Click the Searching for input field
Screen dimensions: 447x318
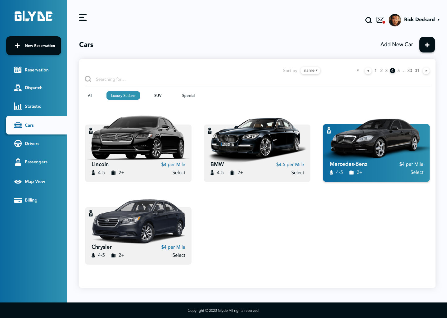click(257, 79)
